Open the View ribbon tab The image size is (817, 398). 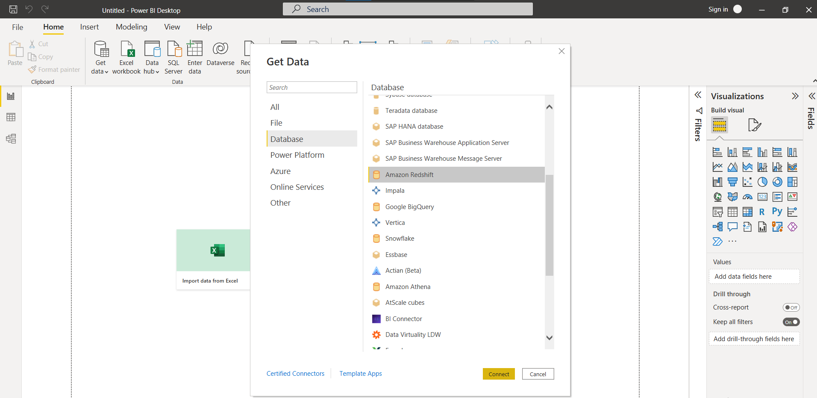coord(172,27)
